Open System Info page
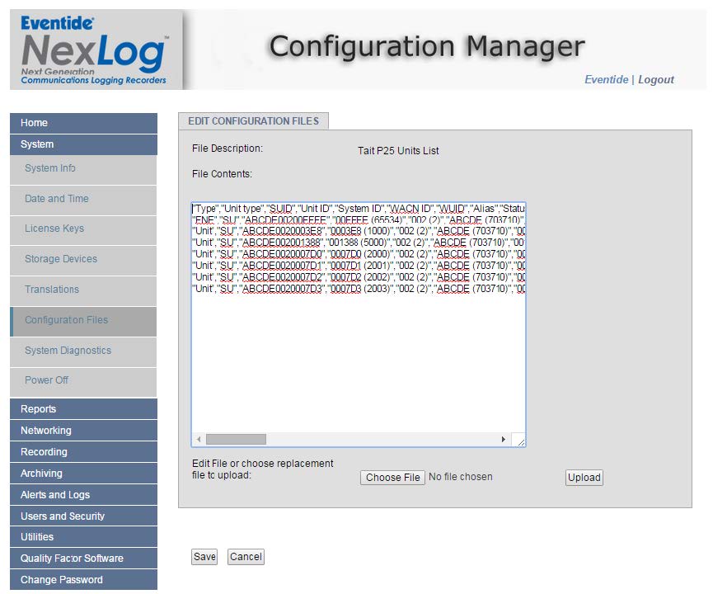This screenshot has height=594, width=713. click(82, 168)
